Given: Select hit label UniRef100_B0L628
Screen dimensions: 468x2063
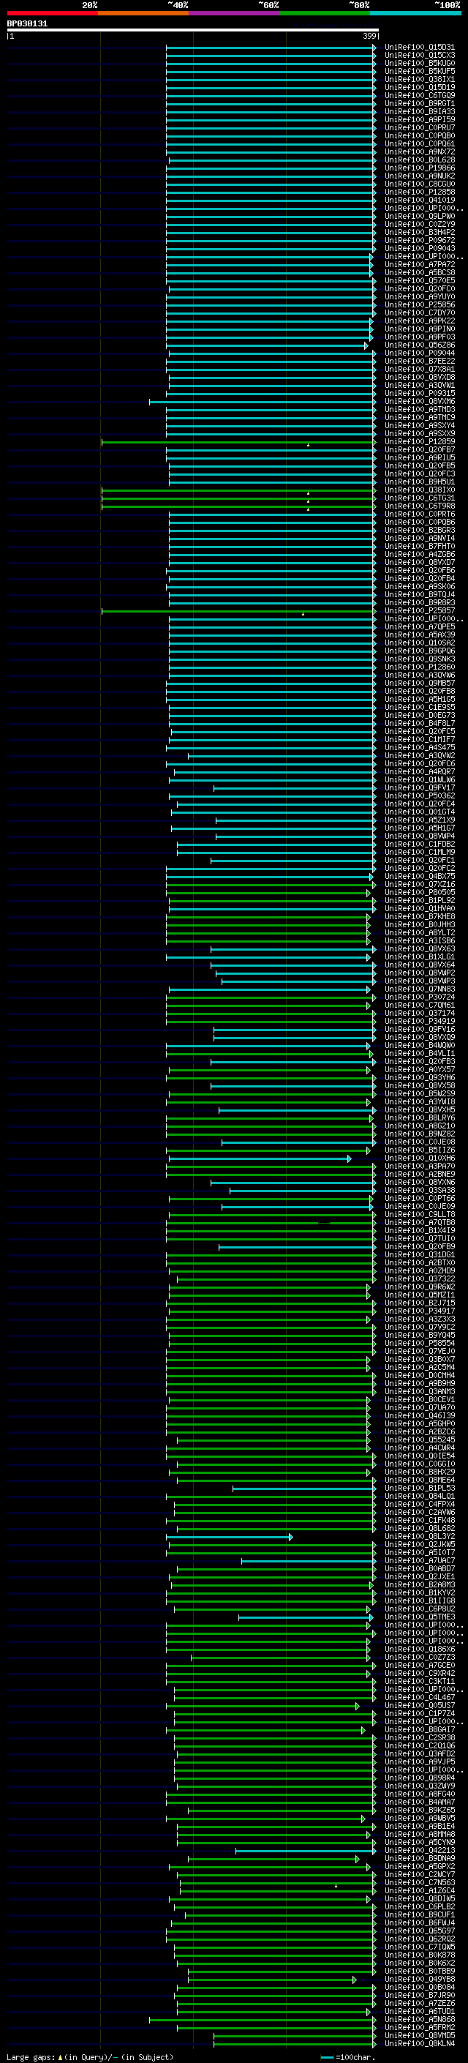Looking at the screenshot, I should (420, 160).
